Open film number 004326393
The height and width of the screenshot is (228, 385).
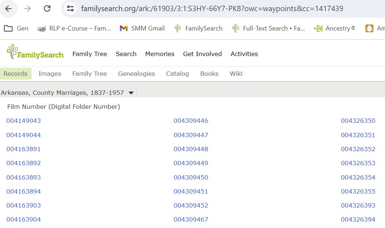[358, 205]
